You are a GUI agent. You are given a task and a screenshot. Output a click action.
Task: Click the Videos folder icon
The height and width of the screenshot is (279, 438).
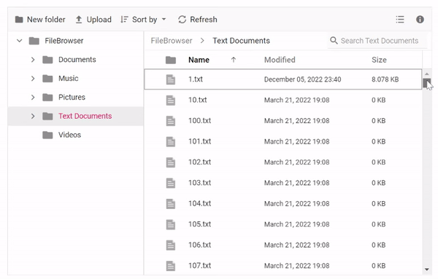tap(47, 135)
